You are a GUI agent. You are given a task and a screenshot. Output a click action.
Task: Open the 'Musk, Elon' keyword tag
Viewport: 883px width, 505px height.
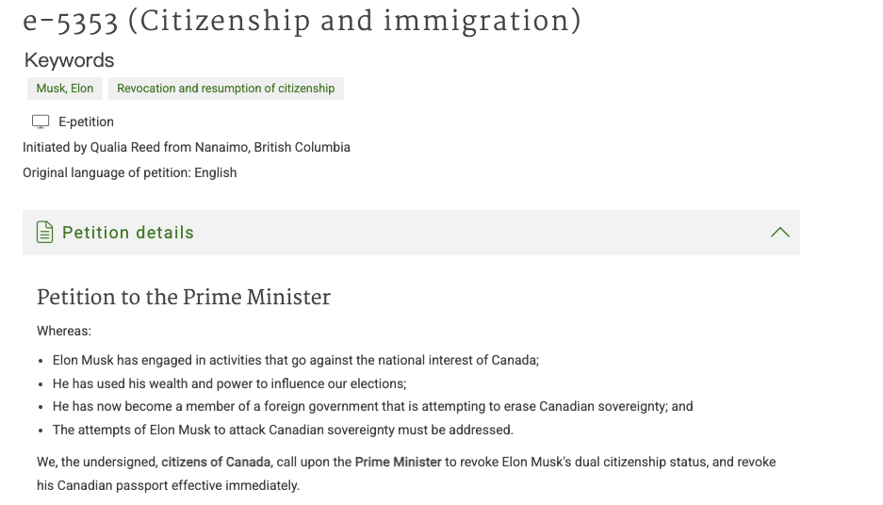[65, 89]
